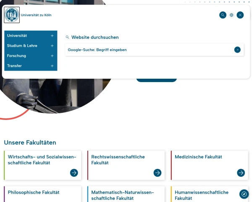Image resolution: width=252 pixels, height=202 pixels.
Task: Click arrow on Medizinische Fakultät card
Action: [x=241, y=173]
